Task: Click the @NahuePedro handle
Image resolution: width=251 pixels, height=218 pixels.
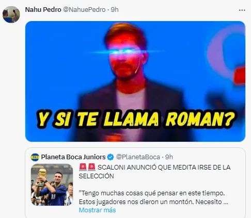Action: (84, 10)
